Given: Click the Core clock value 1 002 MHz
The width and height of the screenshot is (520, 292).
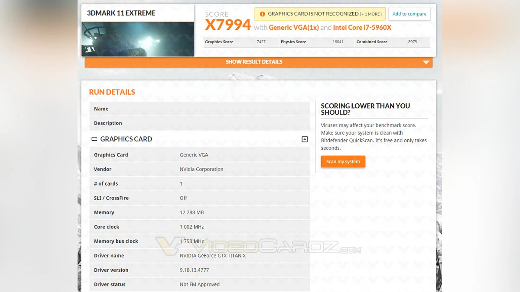Looking at the screenshot, I should point(192,227).
